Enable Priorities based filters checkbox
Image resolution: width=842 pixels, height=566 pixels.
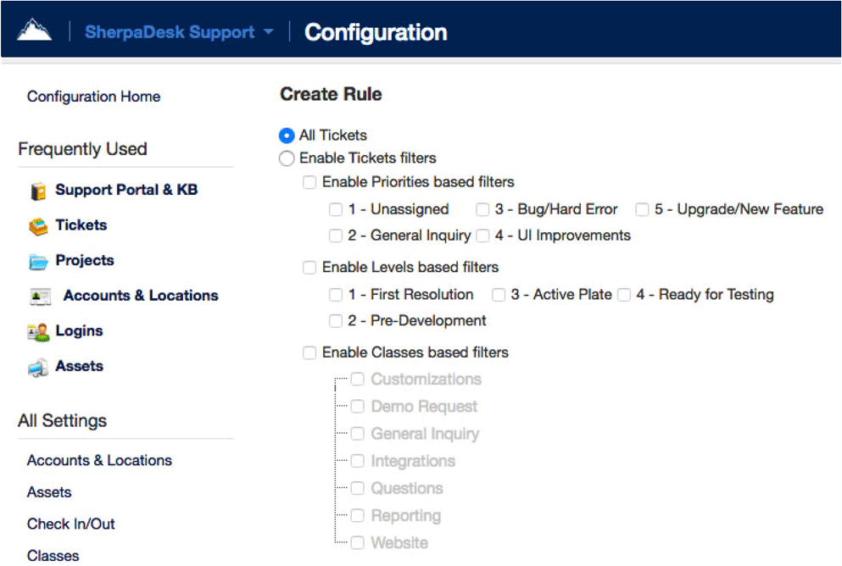tap(309, 182)
